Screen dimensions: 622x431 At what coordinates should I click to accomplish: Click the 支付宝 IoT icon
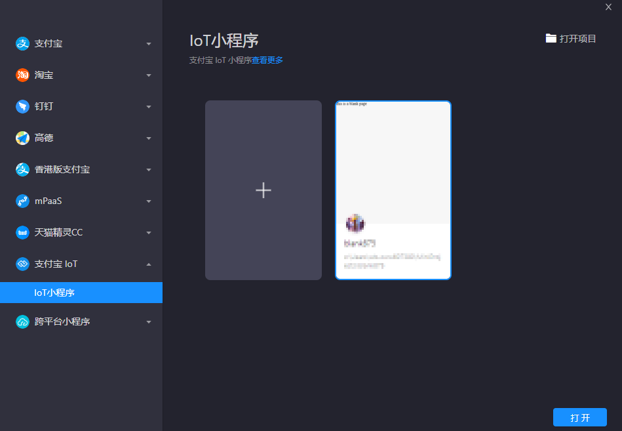pos(22,264)
